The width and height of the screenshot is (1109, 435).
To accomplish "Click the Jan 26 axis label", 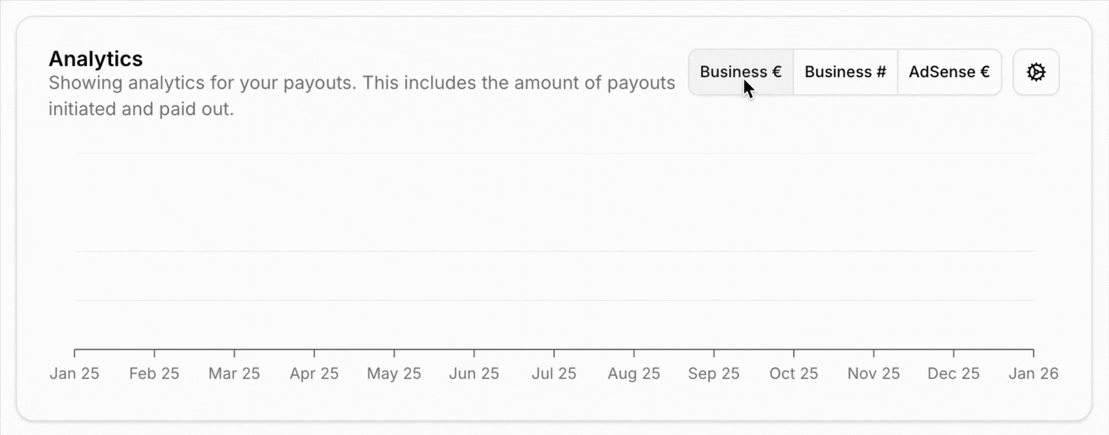I will coord(1033,374).
